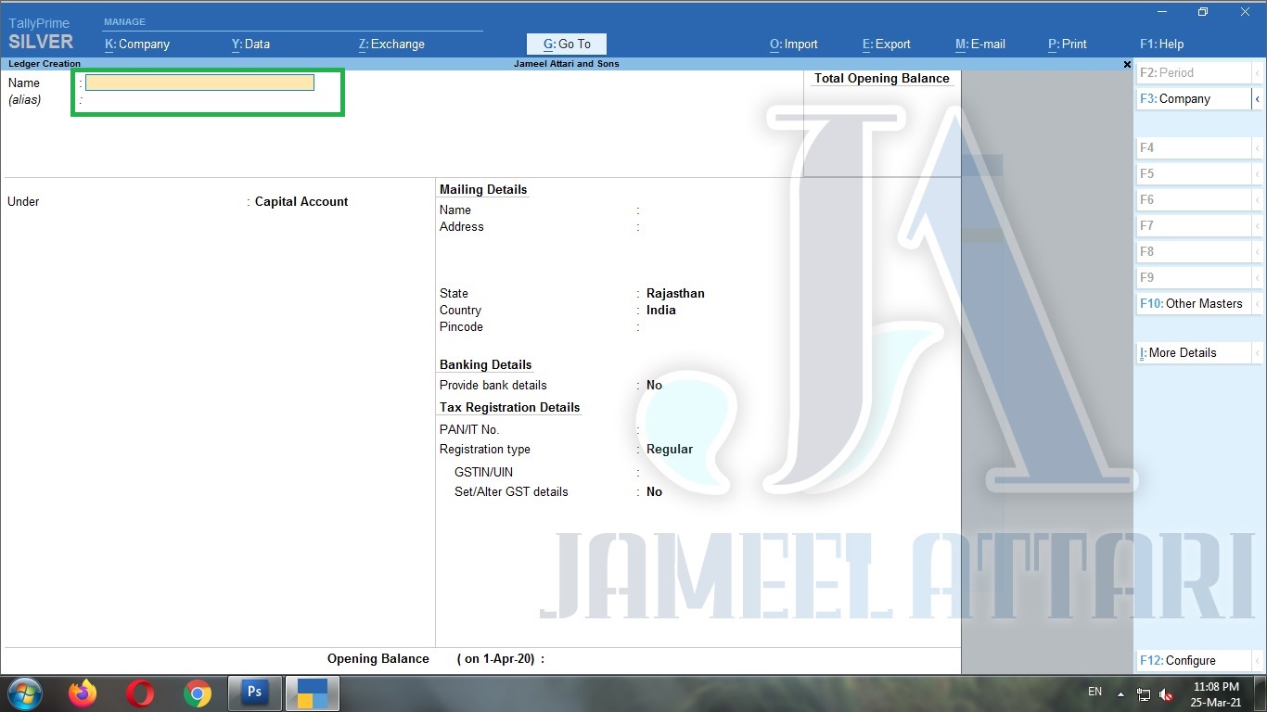Open the E: Export menu
Viewport: 1267px width, 712px height.
click(887, 44)
